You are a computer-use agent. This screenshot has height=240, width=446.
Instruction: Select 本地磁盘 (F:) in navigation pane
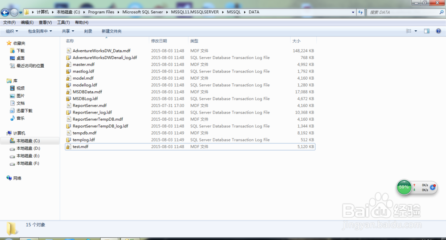(28, 163)
